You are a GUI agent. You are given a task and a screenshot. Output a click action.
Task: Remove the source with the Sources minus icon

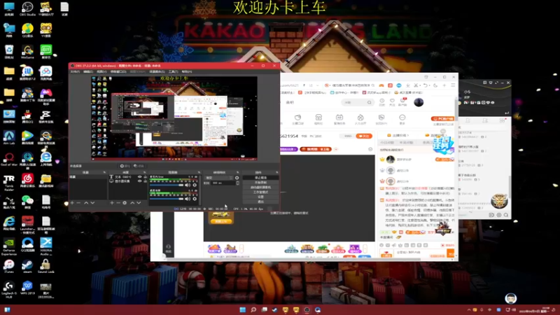(118, 203)
